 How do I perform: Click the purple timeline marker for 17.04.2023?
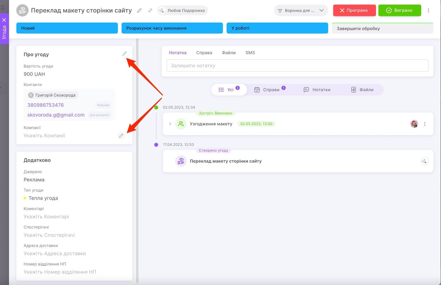click(x=156, y=145)
